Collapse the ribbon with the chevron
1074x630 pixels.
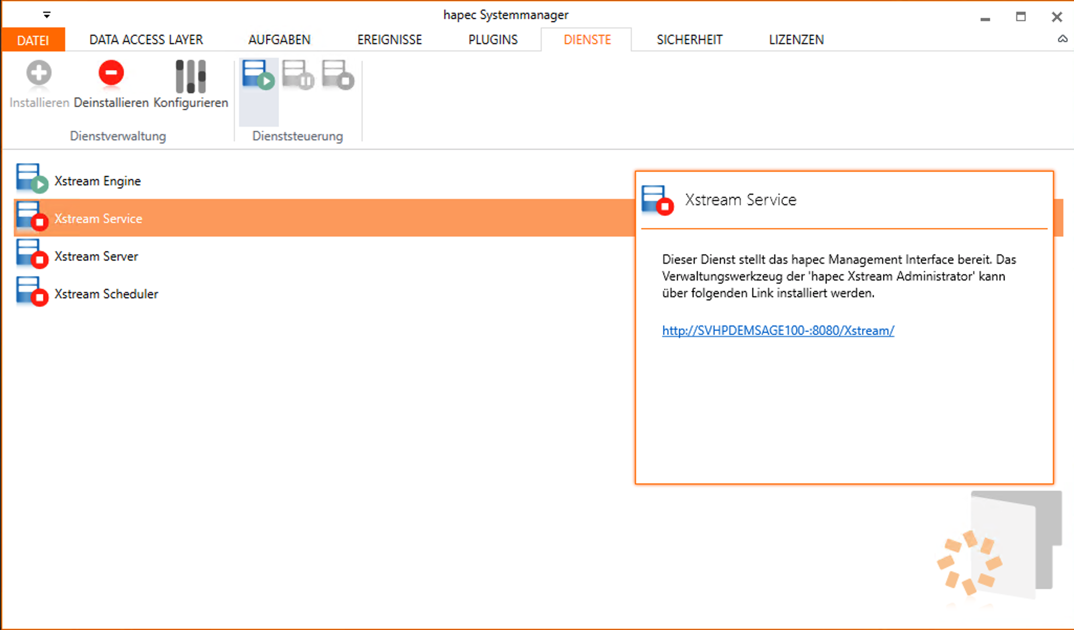pos(1062,39)
